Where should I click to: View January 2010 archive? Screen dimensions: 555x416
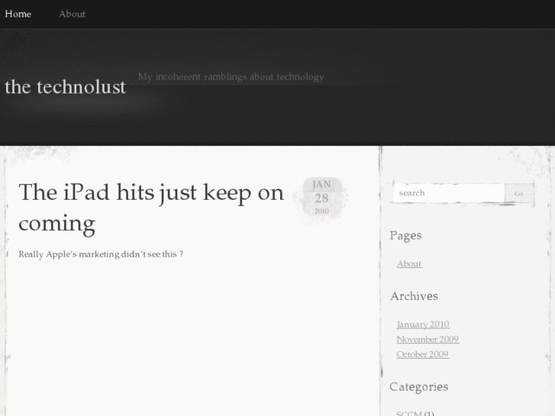(423, 324)
